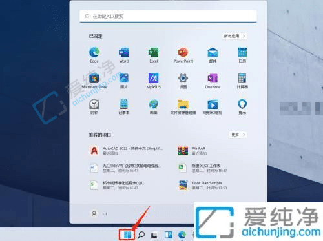Open the Photos app icon
Viewport: 323px width, 241px height.
tap(124, 81)
